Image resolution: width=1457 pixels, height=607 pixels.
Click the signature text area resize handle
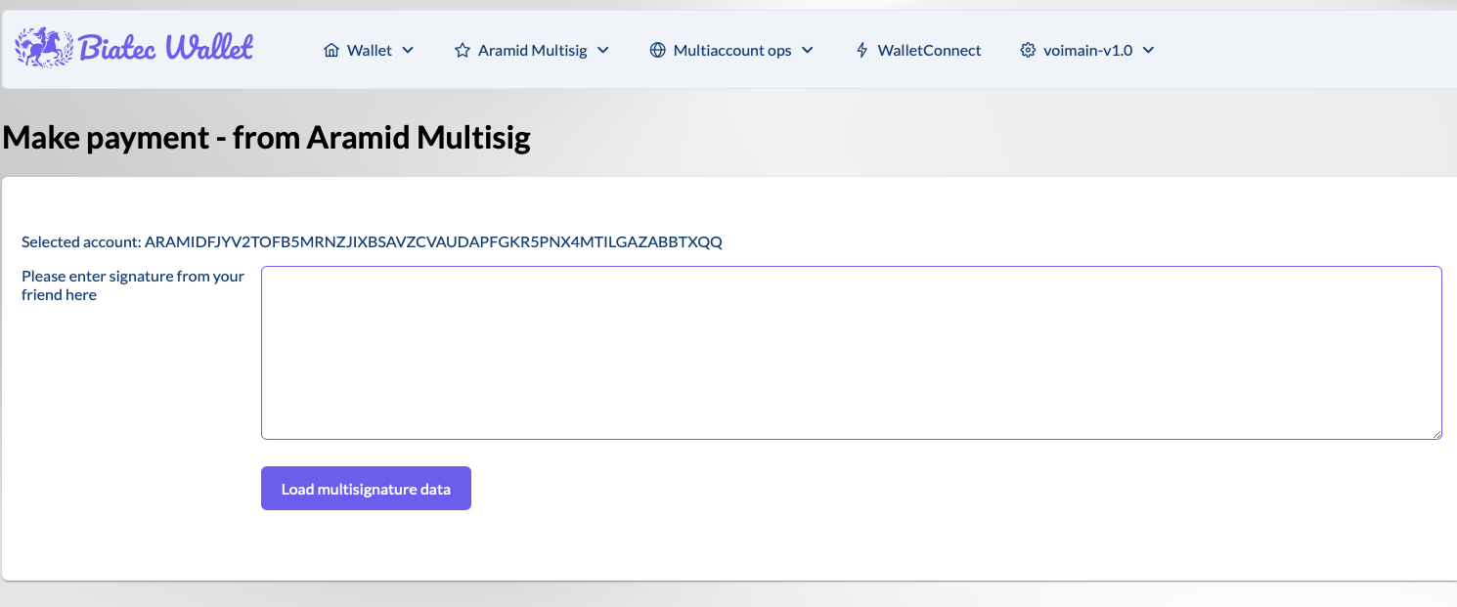point(1436,434)
